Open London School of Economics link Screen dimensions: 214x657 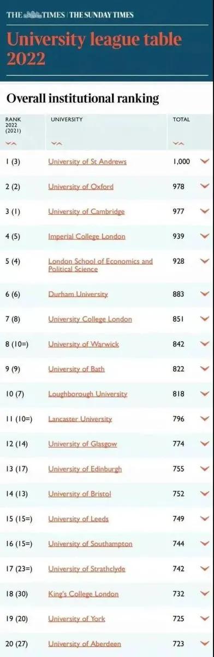click(100, 265)
